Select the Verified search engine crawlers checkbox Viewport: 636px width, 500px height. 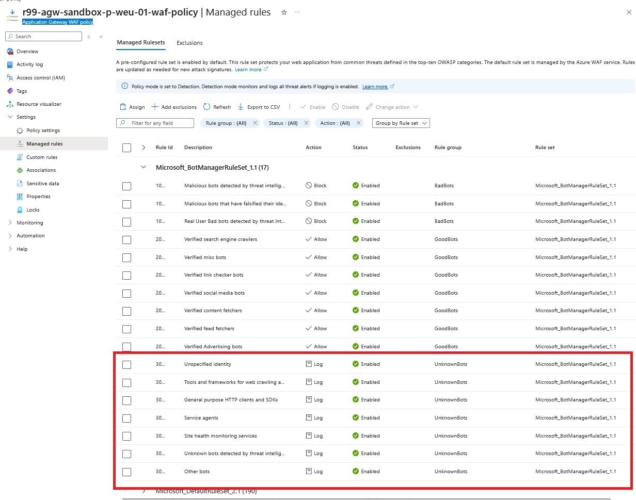point(126,240)
